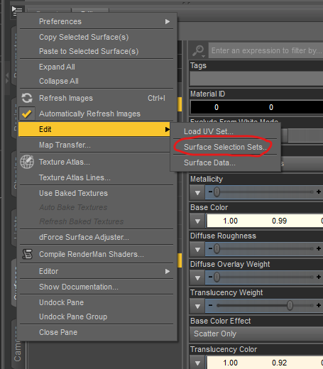Open the Edit submenu
323x369 pixels.
point(94,129)
